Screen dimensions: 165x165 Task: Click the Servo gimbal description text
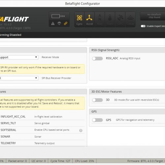pyautogui.click(x=42, y=123)
